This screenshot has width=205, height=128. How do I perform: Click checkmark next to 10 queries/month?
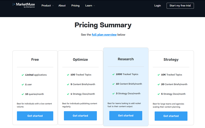(x=23, y=94)
